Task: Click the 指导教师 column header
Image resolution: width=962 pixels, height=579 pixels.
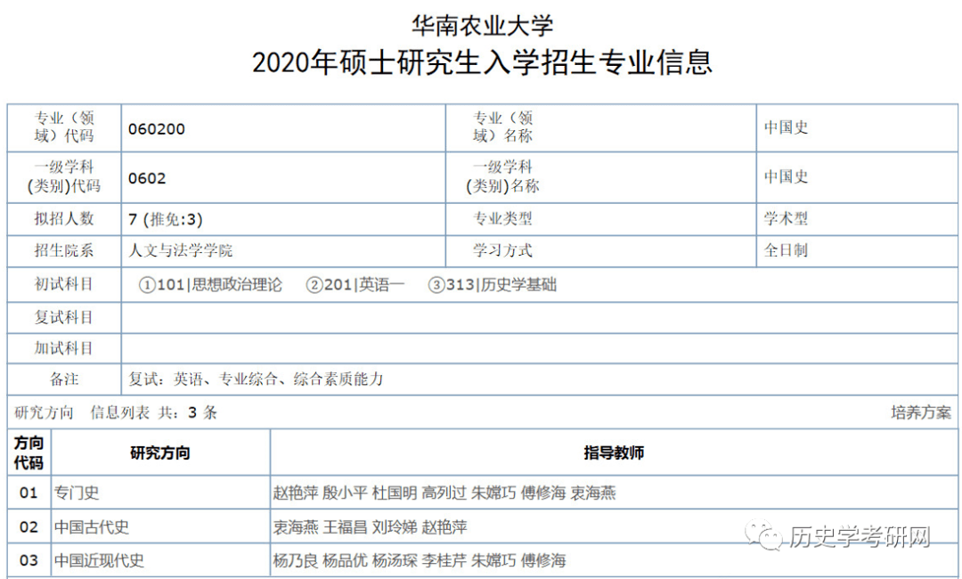Action: click(x=614, y=453)
